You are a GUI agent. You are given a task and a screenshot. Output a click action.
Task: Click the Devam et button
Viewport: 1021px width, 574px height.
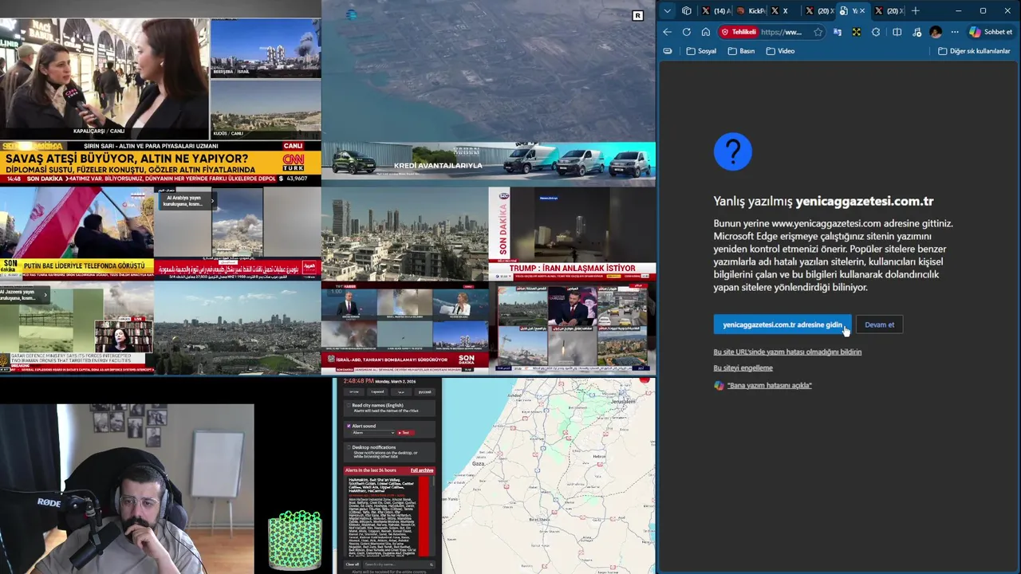(x=879, y=324)
